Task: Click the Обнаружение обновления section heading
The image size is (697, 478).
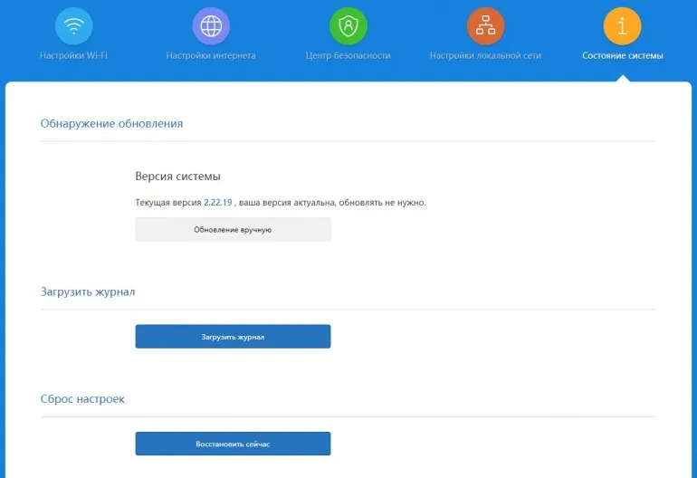Action: (x=111, y=123)
